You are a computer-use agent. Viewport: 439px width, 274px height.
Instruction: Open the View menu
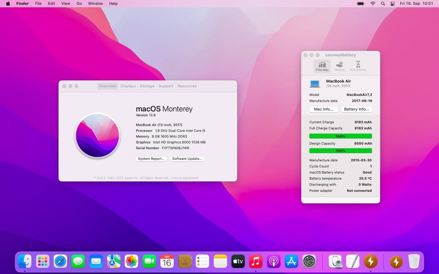click(66, 3)
